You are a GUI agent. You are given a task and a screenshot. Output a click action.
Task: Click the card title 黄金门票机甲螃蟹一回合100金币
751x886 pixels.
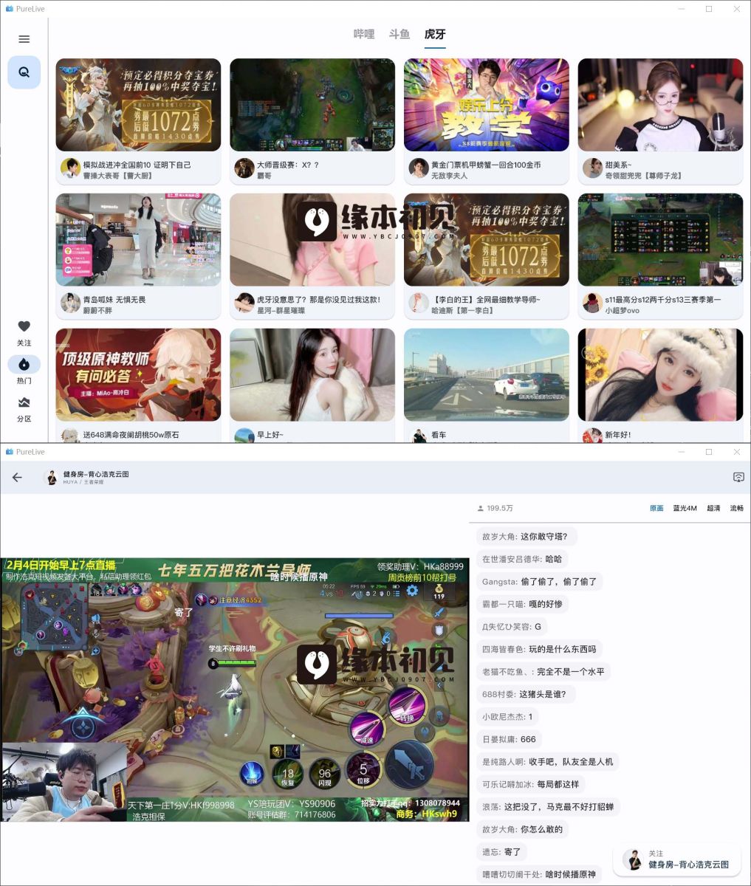click(486, 165)
